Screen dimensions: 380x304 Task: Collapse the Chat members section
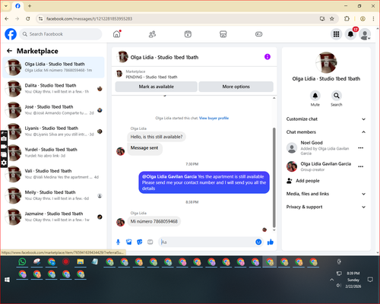click(326, 132)
